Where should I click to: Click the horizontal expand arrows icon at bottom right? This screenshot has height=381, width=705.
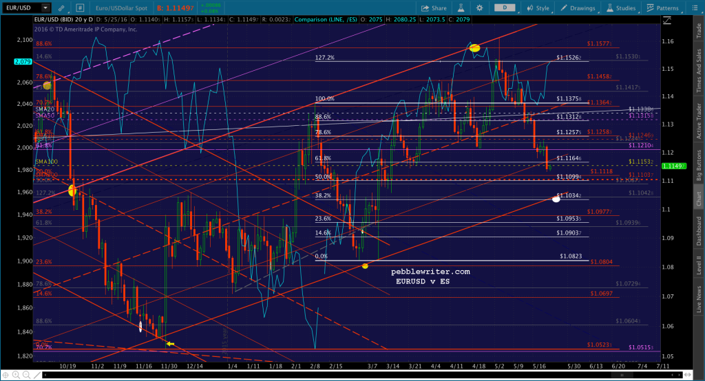click(x=688, y=375)
